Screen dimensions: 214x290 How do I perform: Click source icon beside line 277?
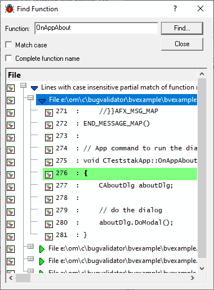(x=49, y=187)
